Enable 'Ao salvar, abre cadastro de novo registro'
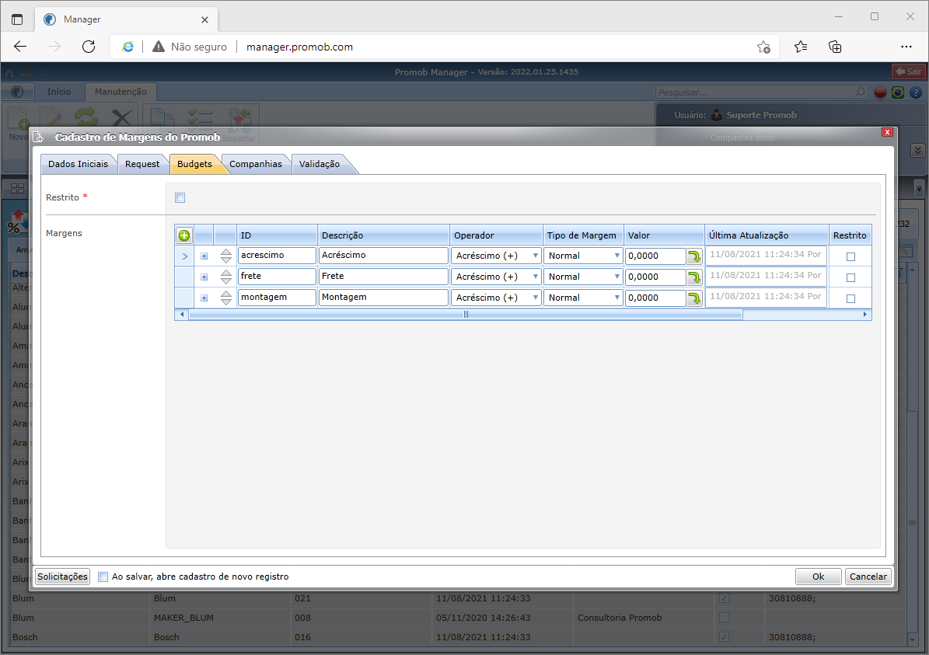Viewport: 929px width, 655px height. [103, 577]
